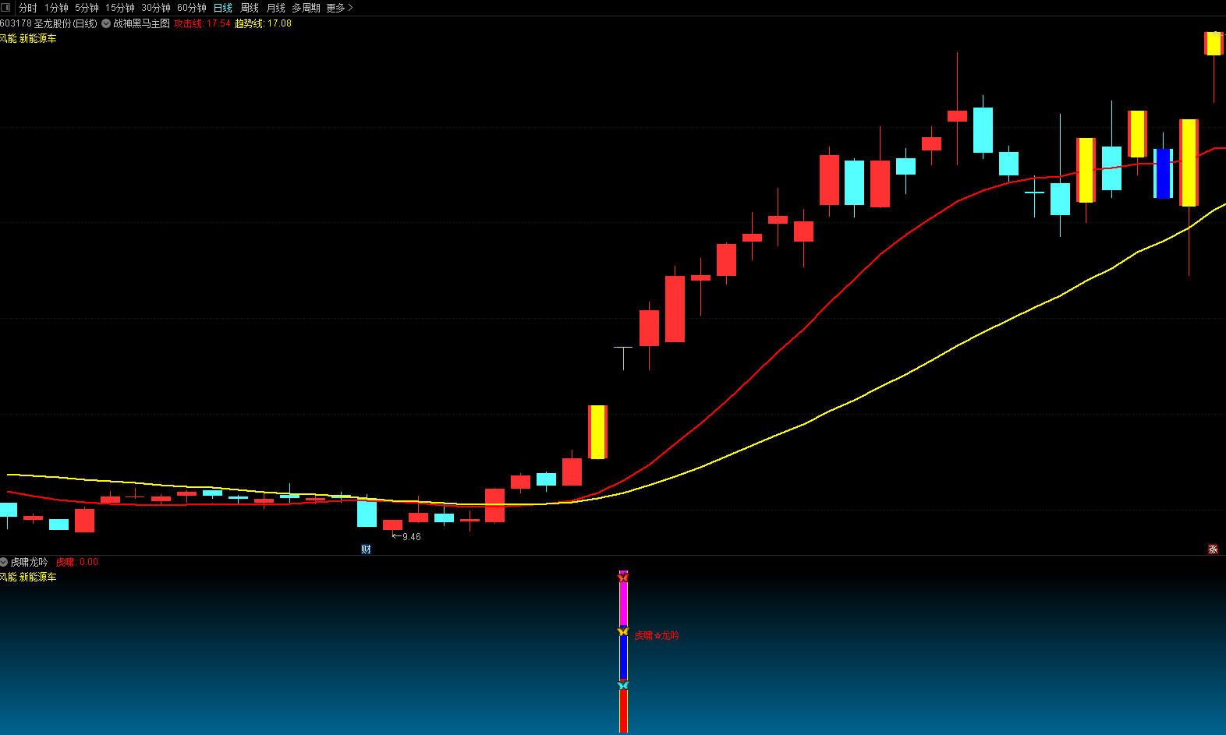Viewport: 1226px width, 735px height.
Task: Select the white doji cross candlestick
Action: (x=623, y=358)
